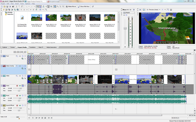Select the Media Bins folder in the tree
Viewport: 196px width, 122px height.
coord(9,14)
